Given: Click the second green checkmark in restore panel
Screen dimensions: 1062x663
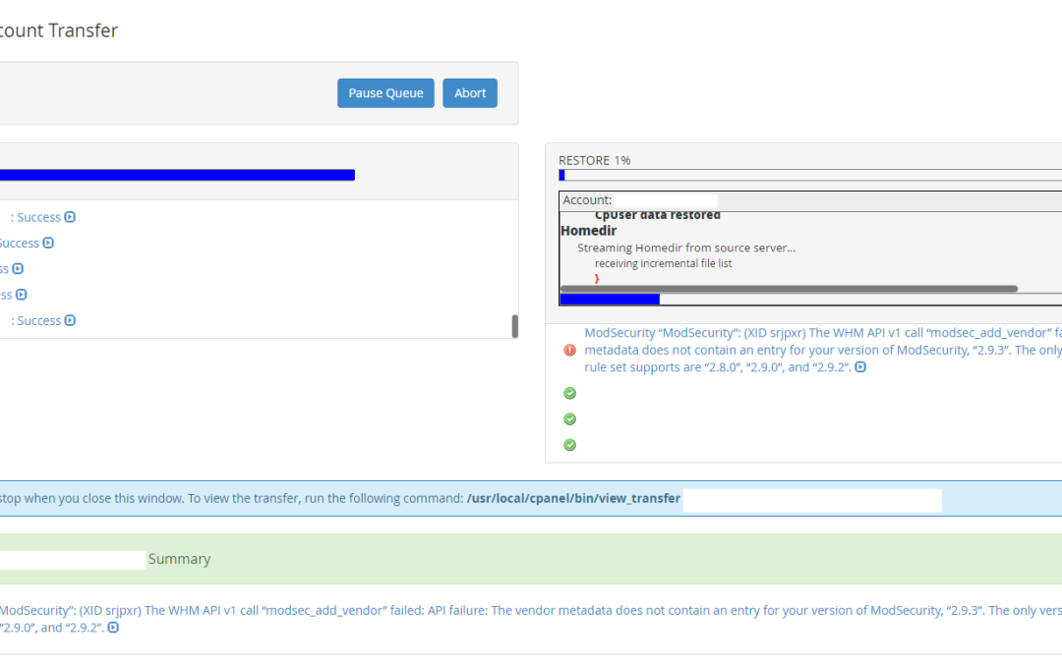Looking at the screenshot, I should pos(569,418).
